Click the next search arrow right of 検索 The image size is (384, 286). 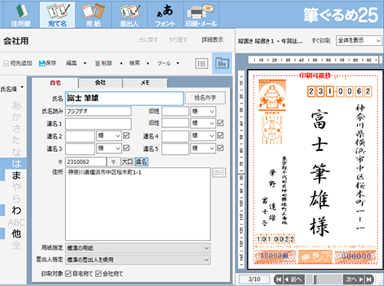tap(148, 64)
